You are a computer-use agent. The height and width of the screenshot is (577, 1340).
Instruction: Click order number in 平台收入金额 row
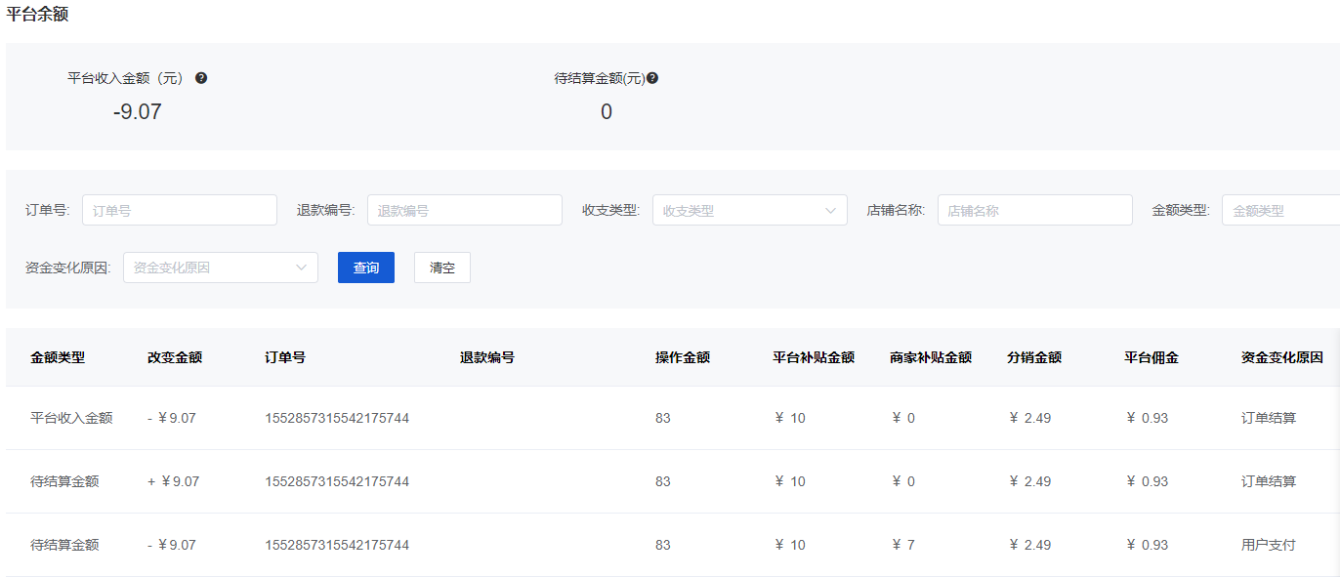(337, 418)
